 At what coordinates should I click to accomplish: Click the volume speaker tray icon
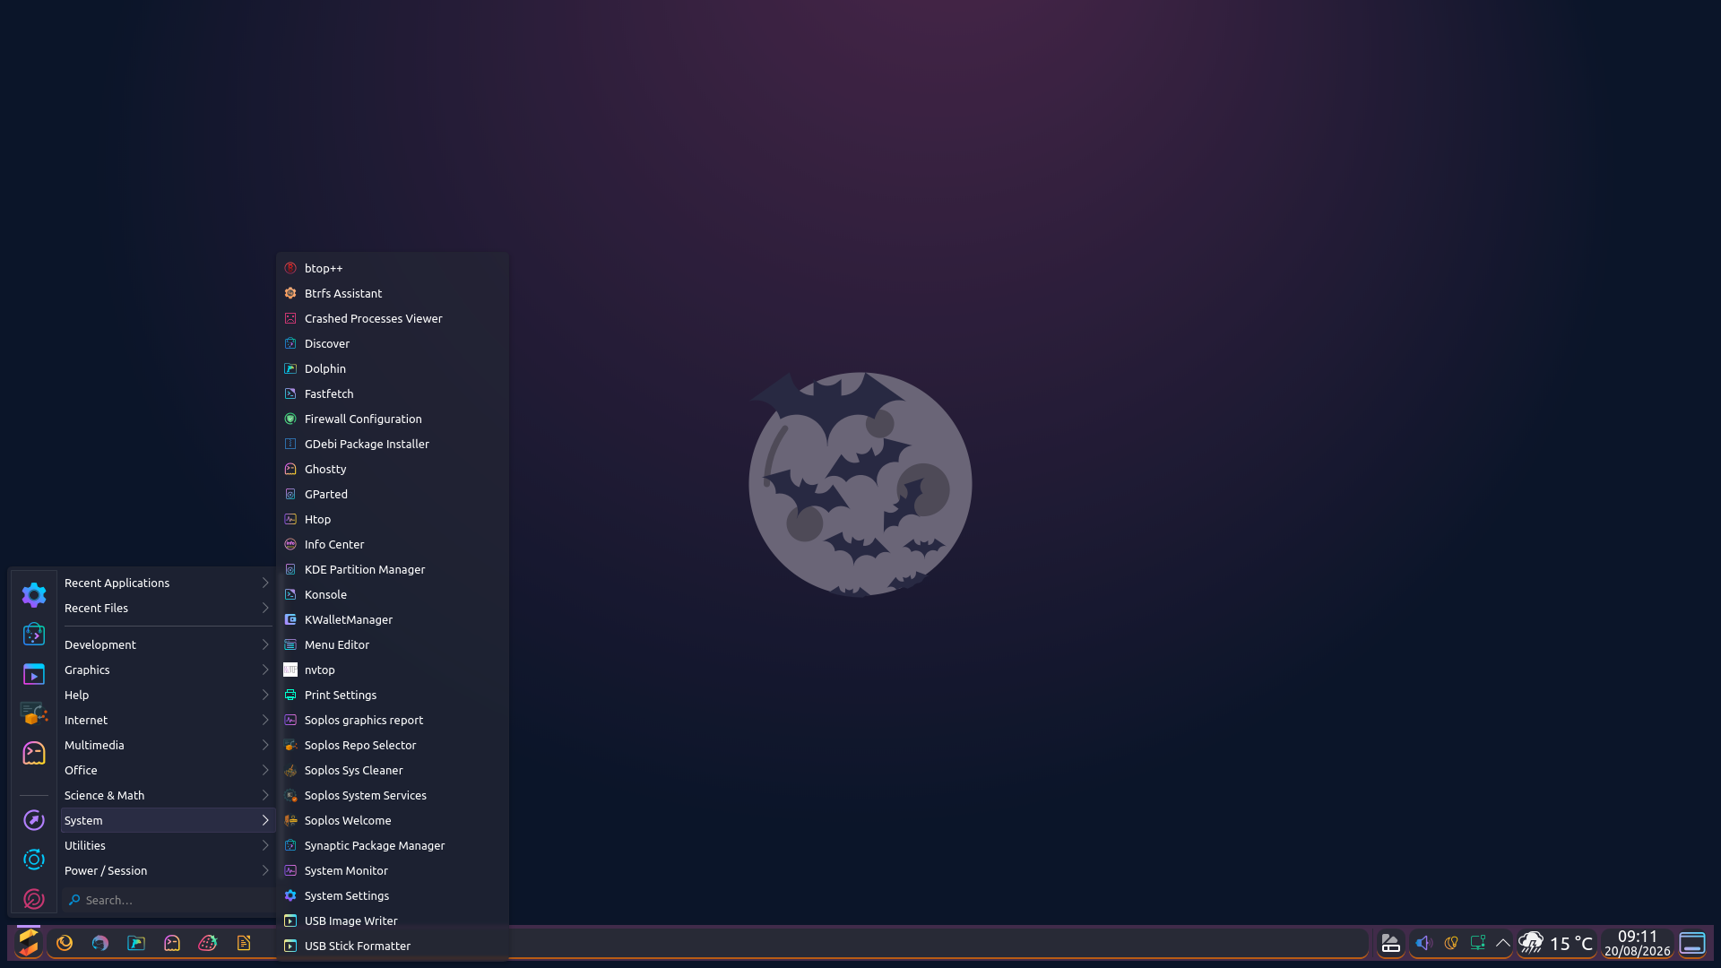[x=1423, y=943]
